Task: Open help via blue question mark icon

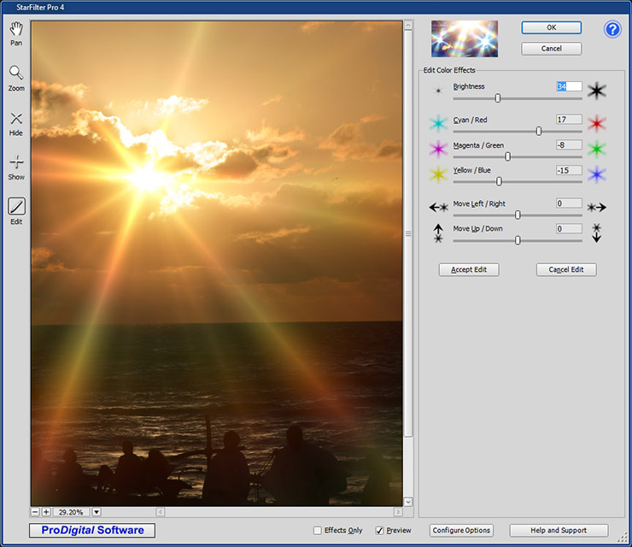Action: [612, 29]
